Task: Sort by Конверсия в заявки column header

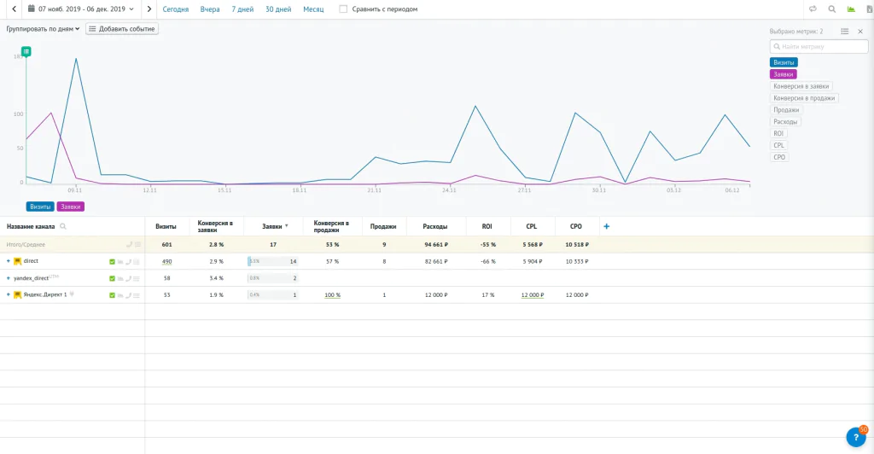Action: [x=215, y=226]
